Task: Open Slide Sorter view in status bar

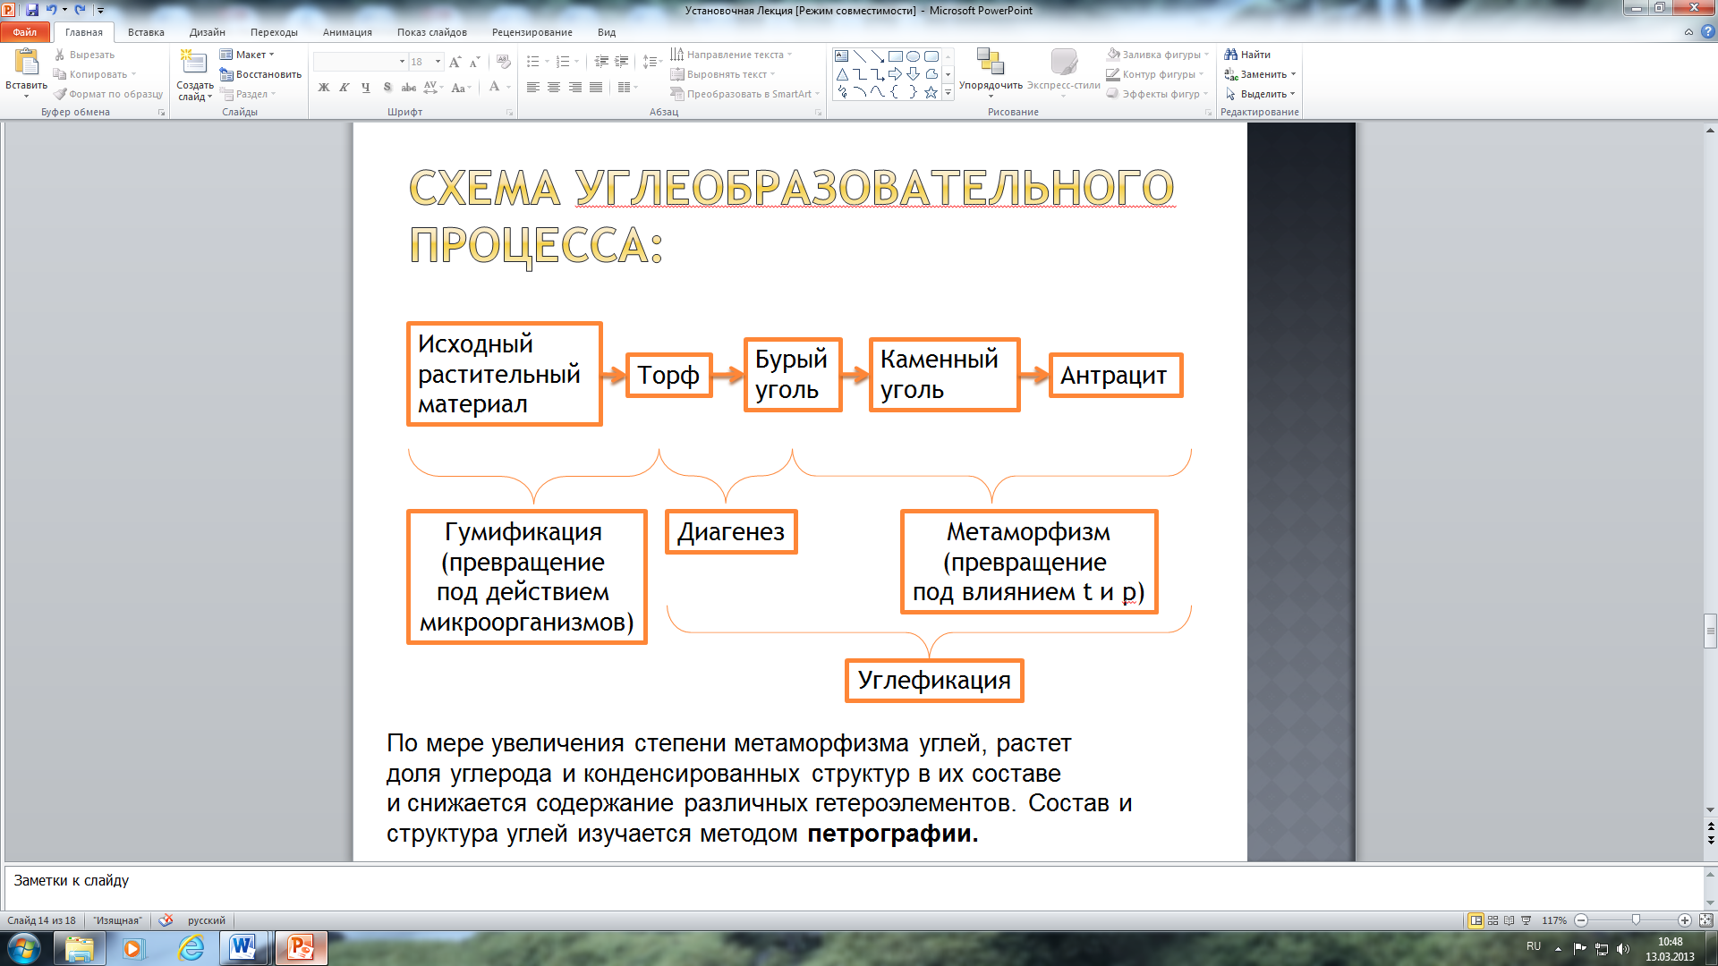Action: 1493,920
